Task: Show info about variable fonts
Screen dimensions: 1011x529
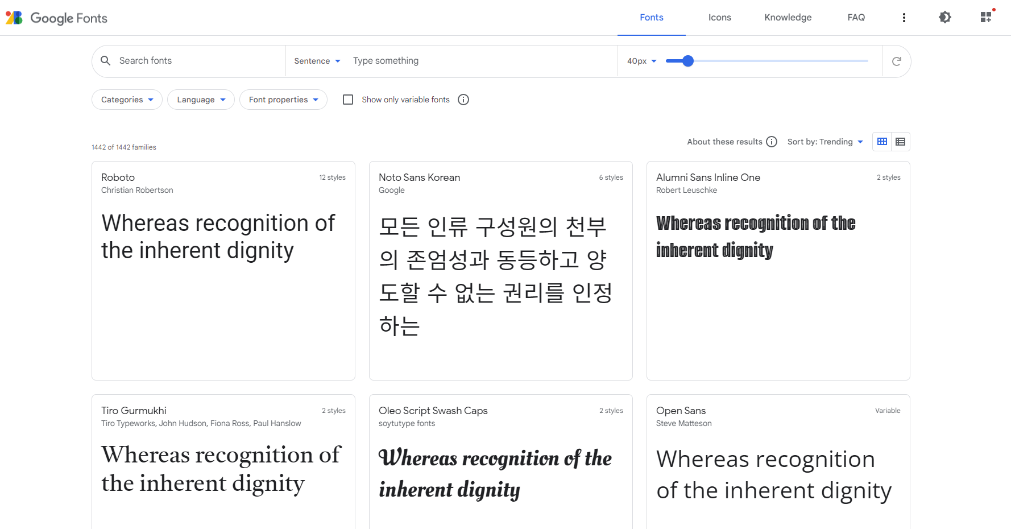Action: click(463, 100)
